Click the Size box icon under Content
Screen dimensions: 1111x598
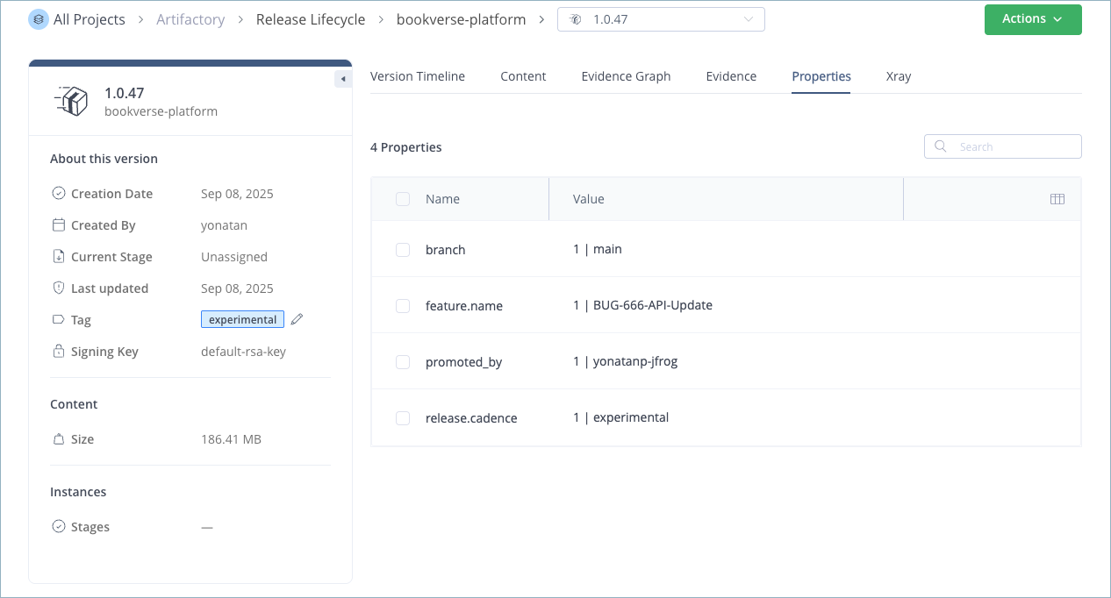click(x=57, y=438)
